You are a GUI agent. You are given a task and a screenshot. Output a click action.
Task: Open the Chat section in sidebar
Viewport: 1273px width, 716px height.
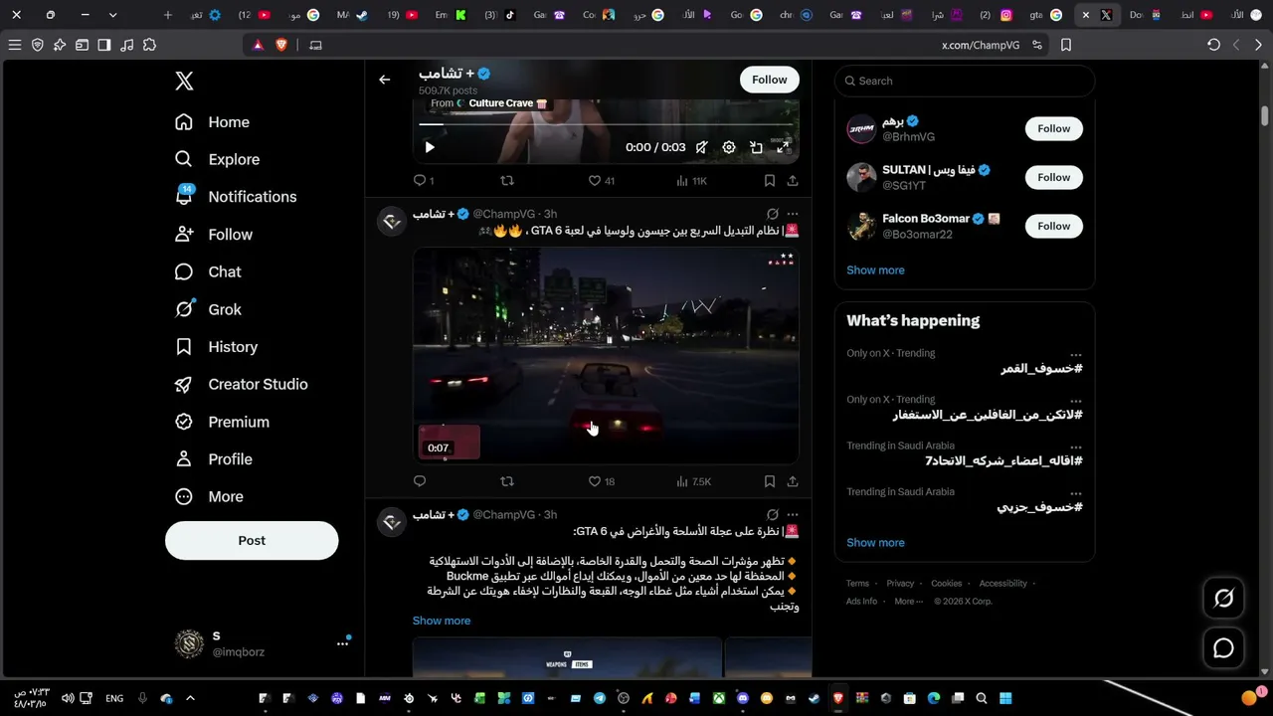pos(208,271)
